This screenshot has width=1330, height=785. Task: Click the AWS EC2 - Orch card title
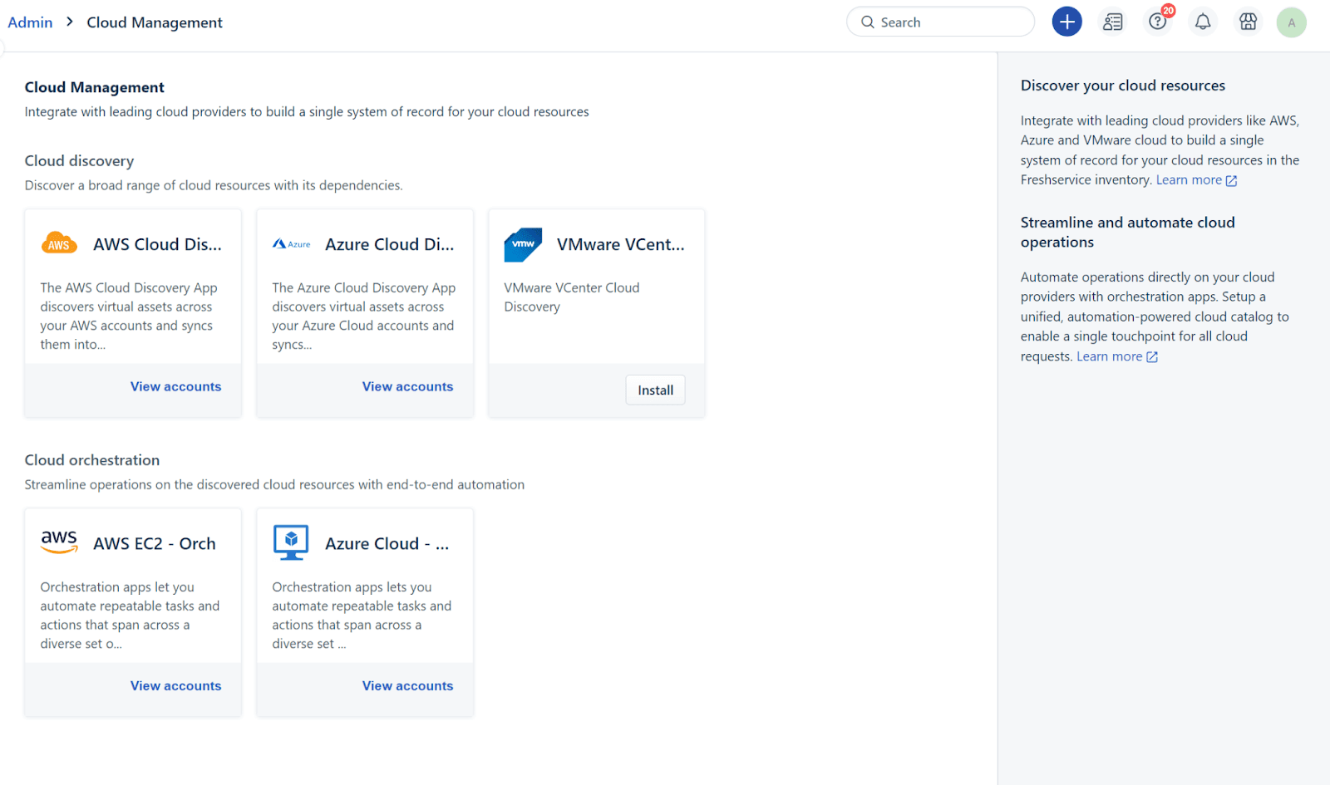pos(155,543)
